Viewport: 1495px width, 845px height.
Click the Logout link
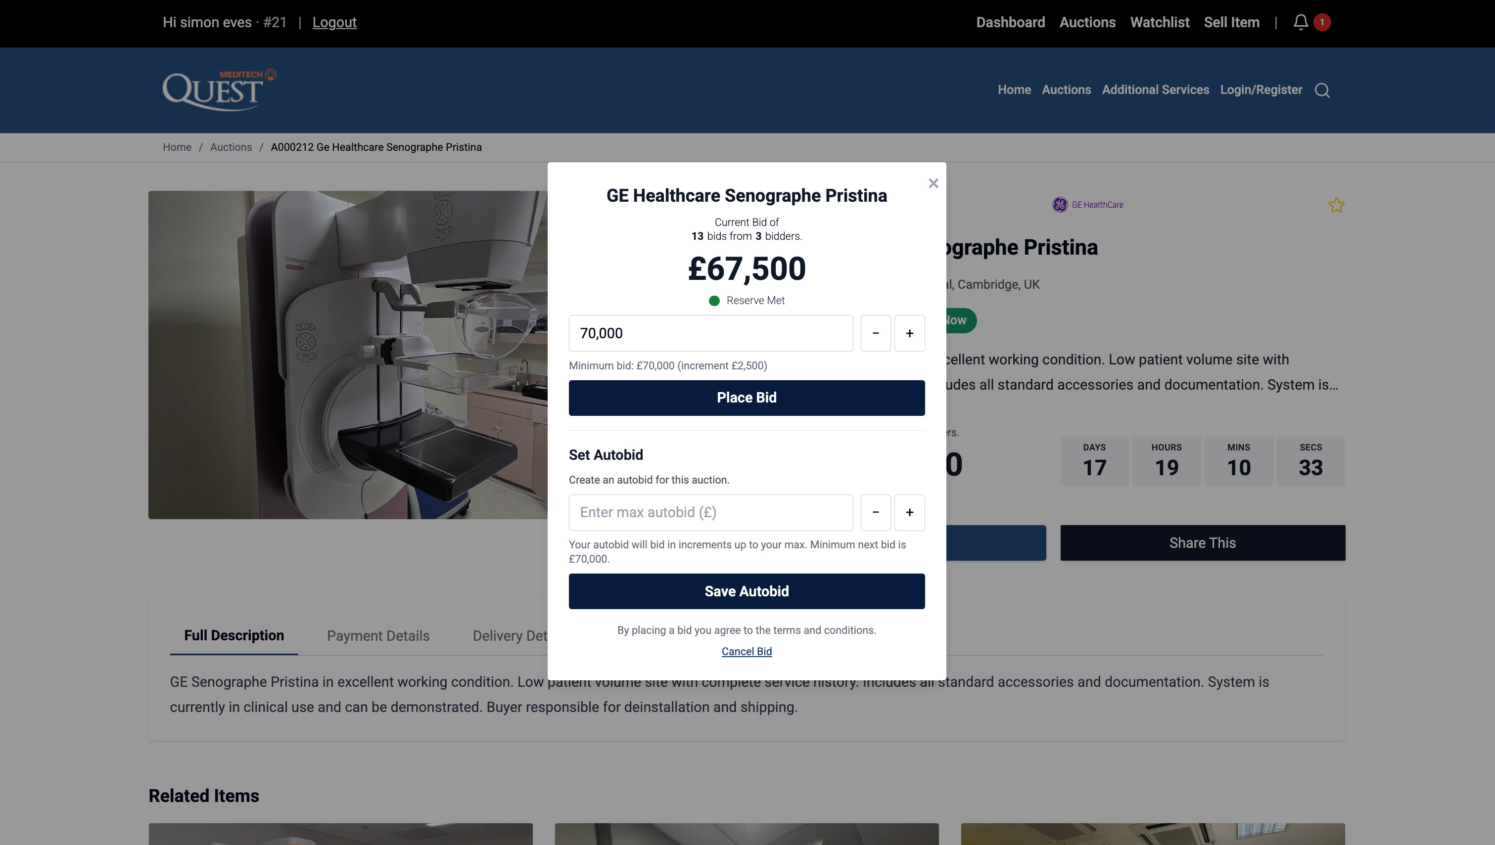click(334, 22)
